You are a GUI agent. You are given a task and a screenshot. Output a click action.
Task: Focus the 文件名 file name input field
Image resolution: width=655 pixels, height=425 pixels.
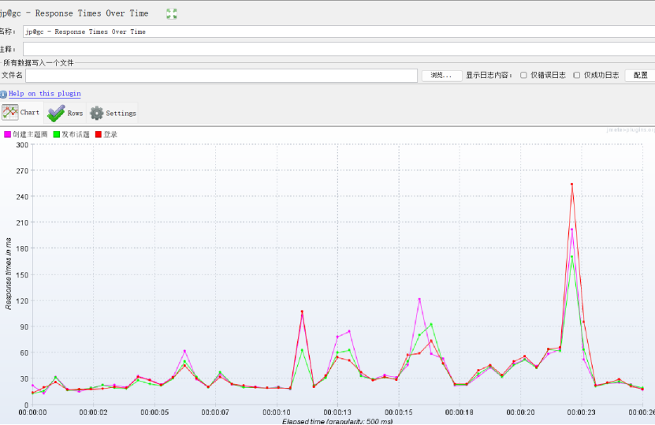pos(221,76)
